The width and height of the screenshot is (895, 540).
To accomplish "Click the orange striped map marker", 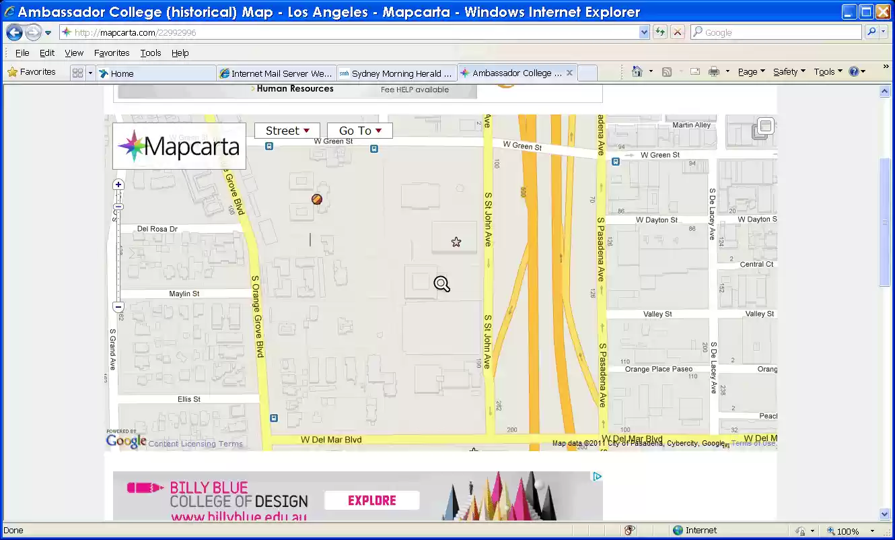I will 317,199.
